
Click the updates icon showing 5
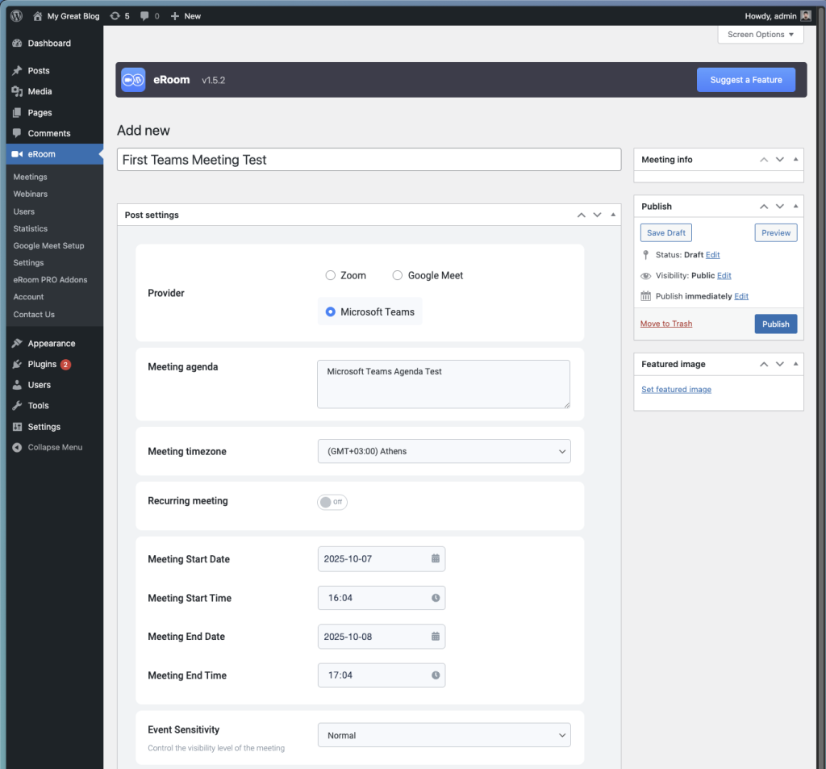click(119, 15)
